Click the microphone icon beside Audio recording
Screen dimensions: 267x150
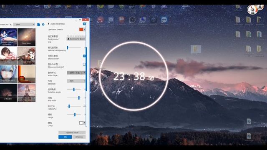coord(48,24)
